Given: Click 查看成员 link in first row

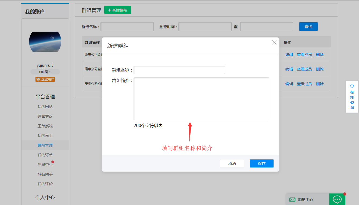Looking at the screenshot, I should [304, 55].
